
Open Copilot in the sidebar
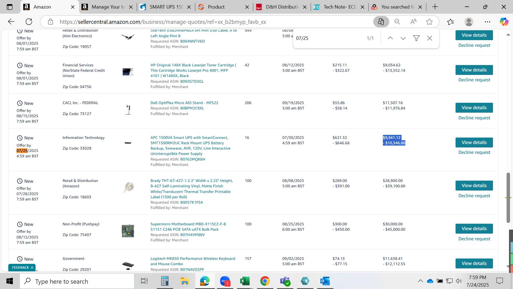tap(504, 22)
